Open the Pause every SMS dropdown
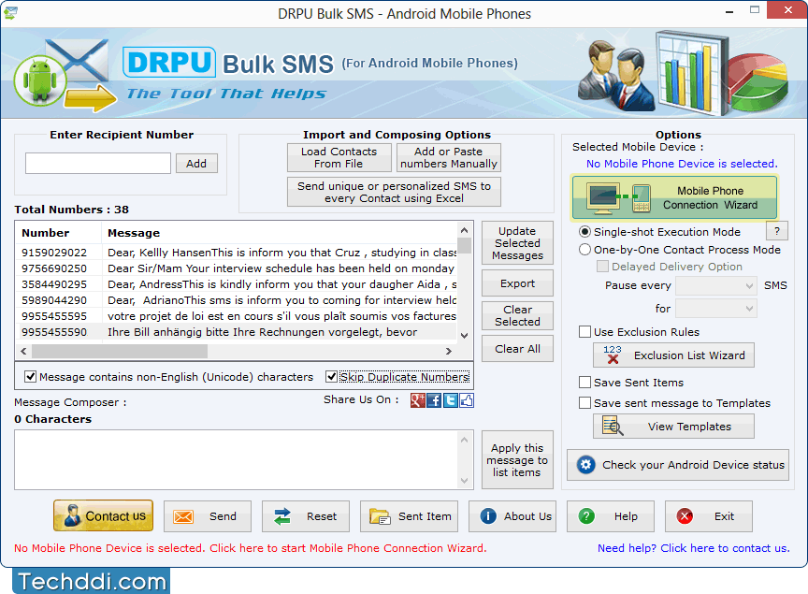808x594 pixels. pyautogui.click(x=716, y=285)
